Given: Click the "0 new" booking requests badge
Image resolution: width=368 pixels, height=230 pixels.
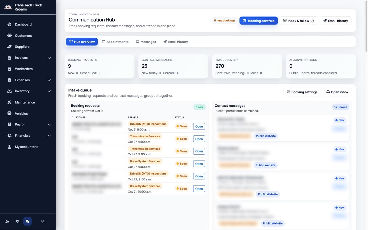Looking at the screenshot, I should pyautogui.click(x=200, y=107).
